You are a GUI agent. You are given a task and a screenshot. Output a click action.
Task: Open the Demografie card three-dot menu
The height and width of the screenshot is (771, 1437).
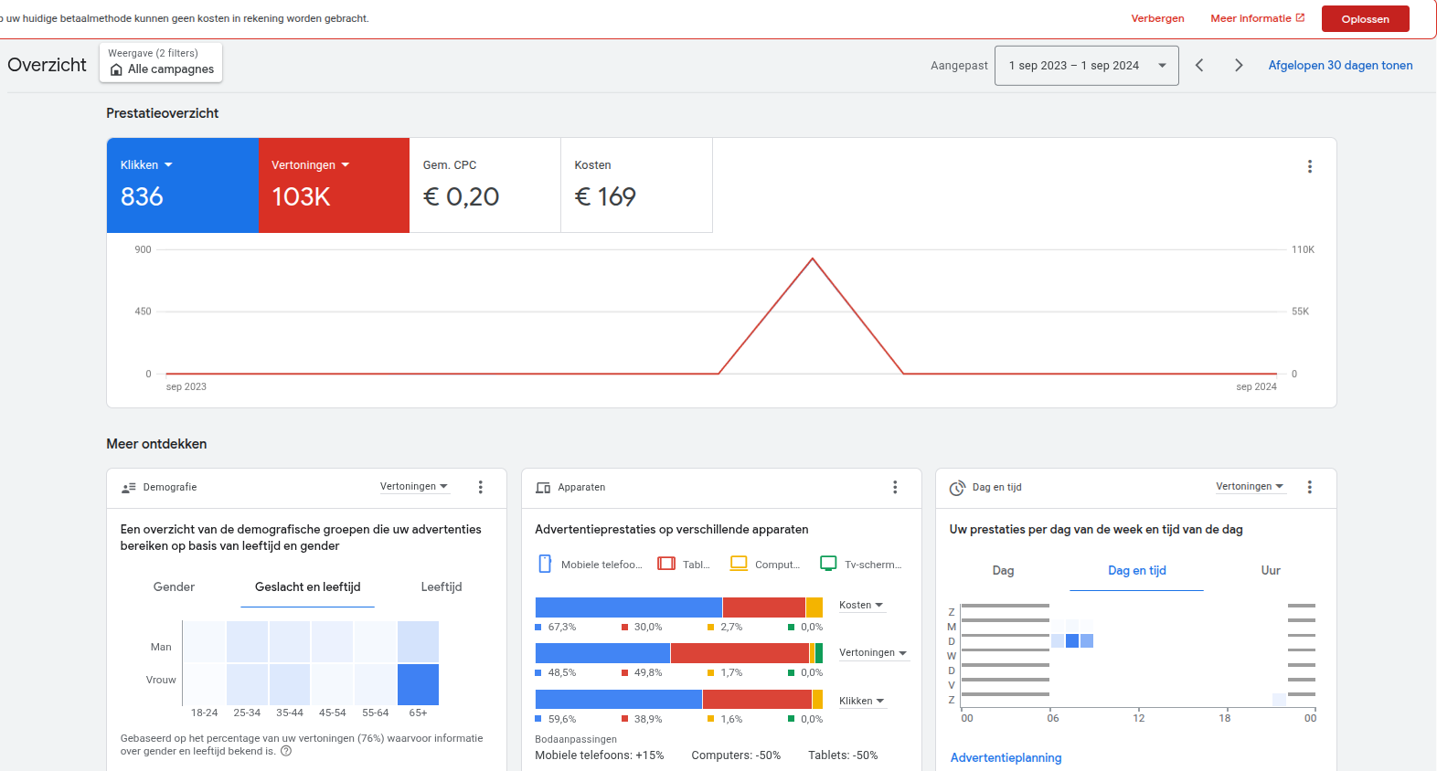tap(480, 487)
